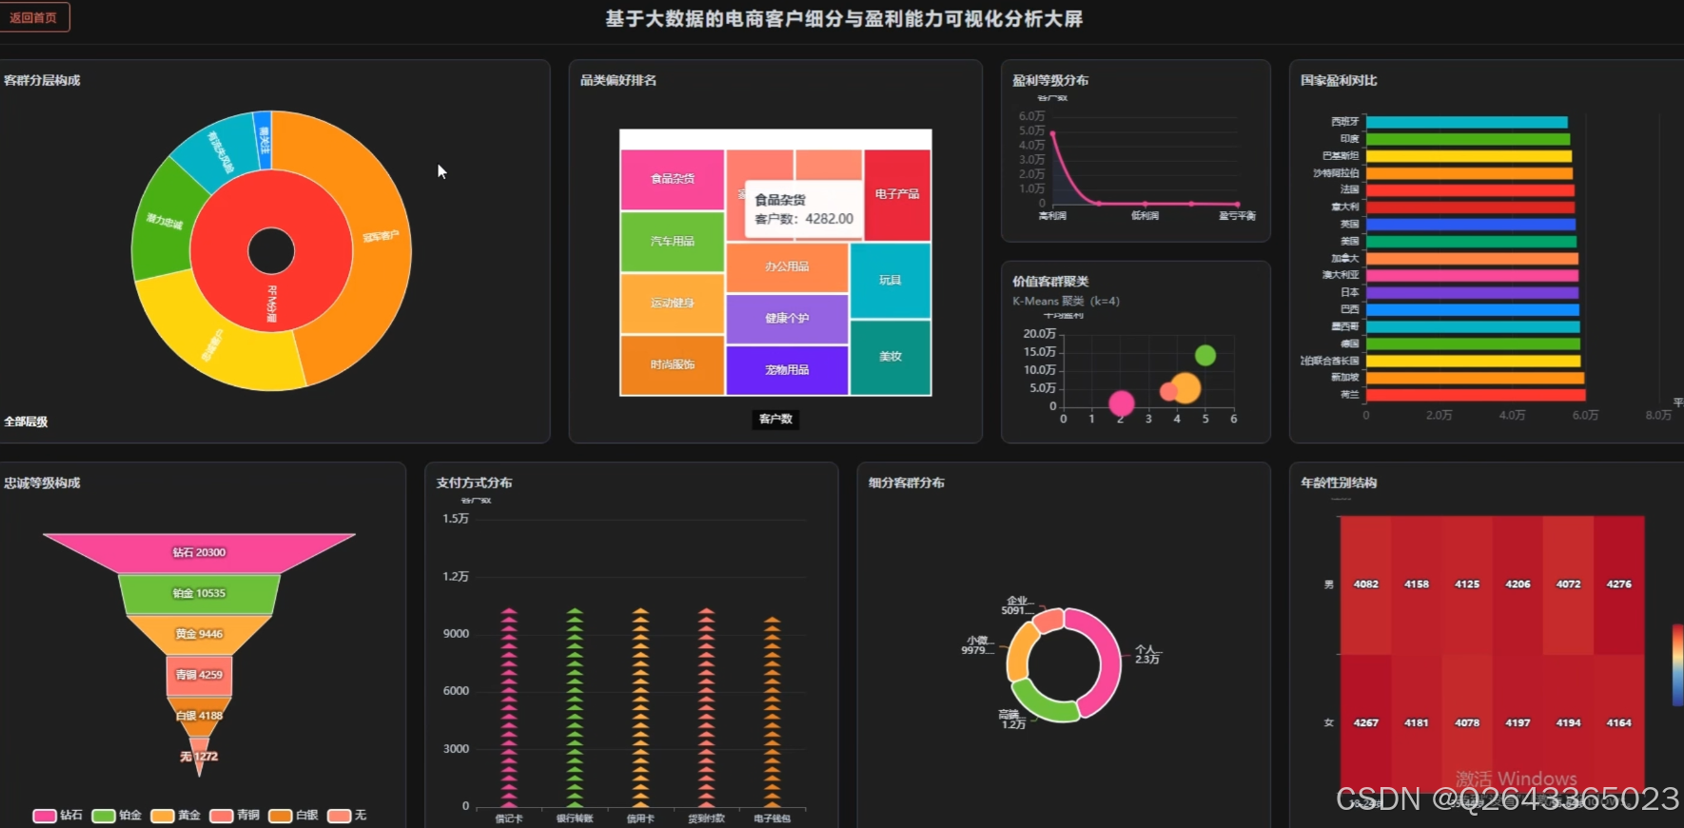This screenshot has height=828, width=1684.
Task: Click the pink bubble in K-Means scatter chart
Action: (1122, 404)
